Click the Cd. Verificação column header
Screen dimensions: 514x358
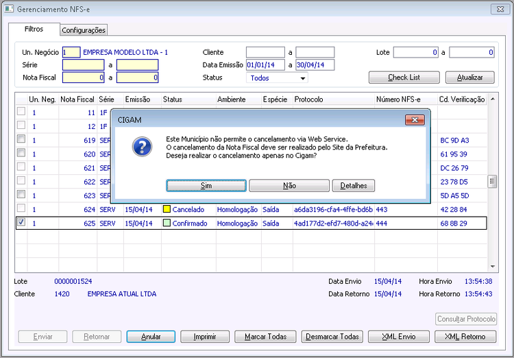462,99
